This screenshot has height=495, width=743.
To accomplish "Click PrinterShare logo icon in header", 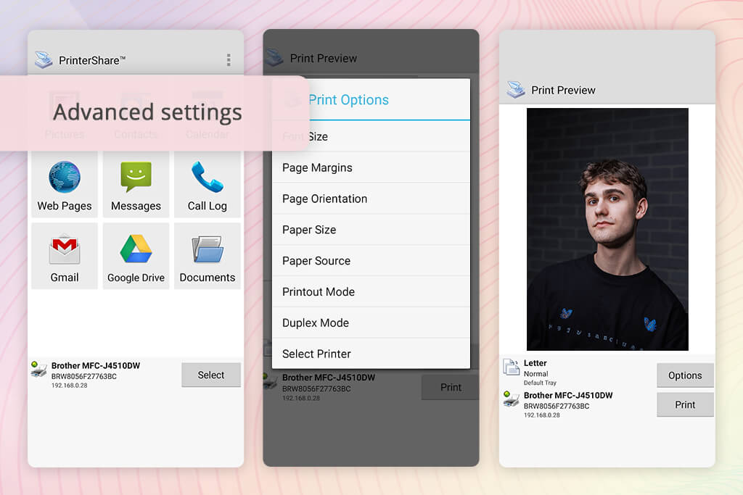I will click(x=43, y=60).
